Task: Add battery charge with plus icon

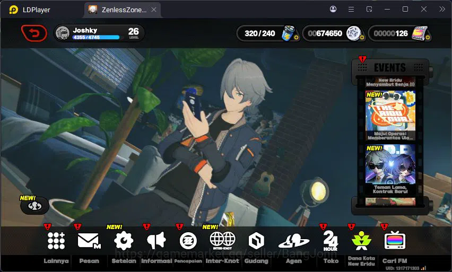Action: (x=296, y=38)
